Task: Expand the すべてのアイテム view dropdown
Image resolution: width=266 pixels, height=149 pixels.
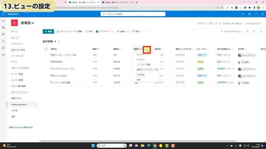Action: [x=231, y=31]
